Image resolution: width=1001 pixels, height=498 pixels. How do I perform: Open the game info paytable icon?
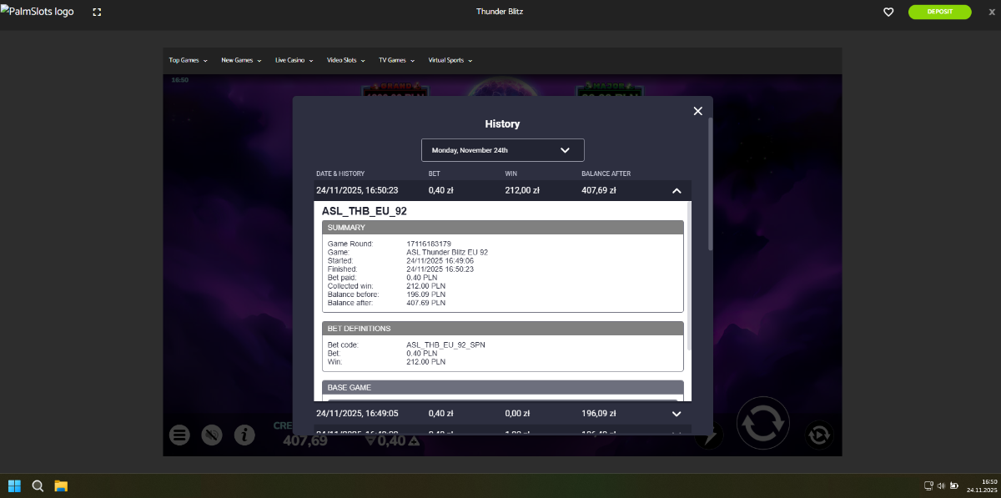(x=244, y=435)
